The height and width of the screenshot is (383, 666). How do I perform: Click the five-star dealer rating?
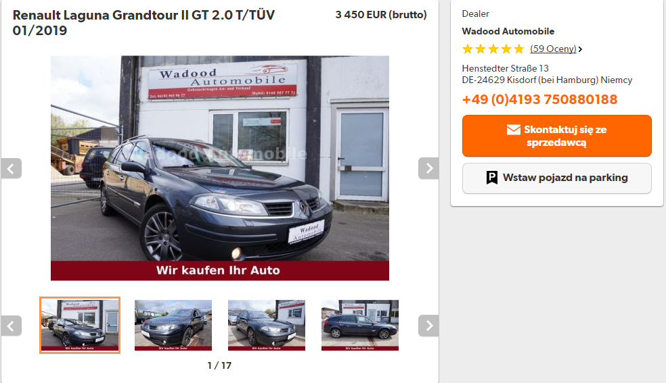[493, 49]
